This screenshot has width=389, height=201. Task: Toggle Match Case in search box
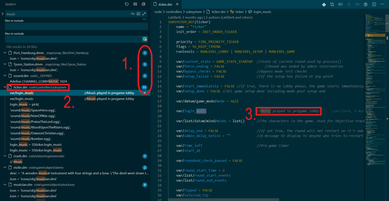[133, 14]
